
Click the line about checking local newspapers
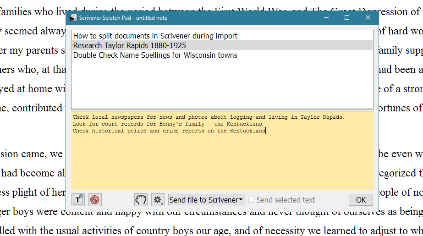click(x=209, y=117)
